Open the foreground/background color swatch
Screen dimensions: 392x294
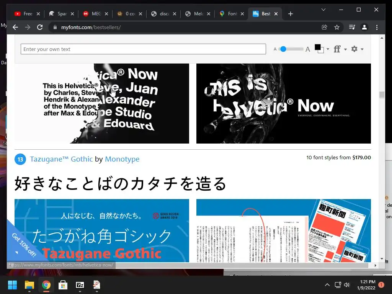[x=319, y=49]
